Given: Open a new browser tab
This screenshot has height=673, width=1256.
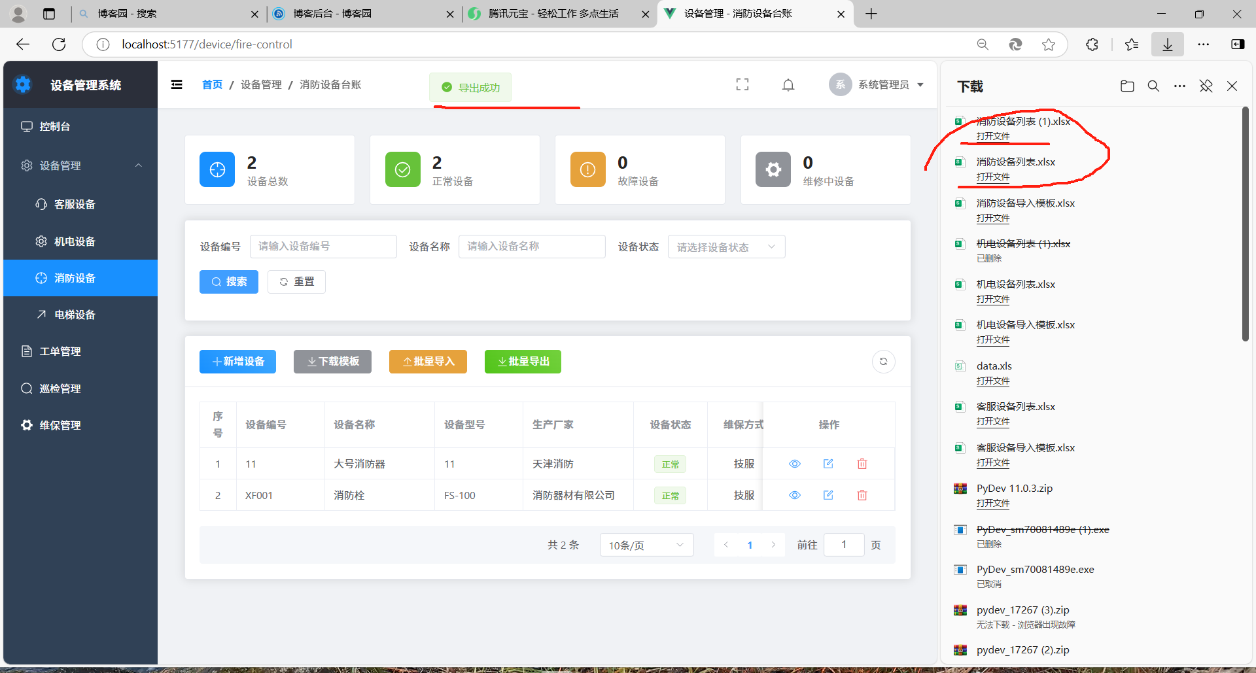Looking at the screenshot, I should click(871, 14).
